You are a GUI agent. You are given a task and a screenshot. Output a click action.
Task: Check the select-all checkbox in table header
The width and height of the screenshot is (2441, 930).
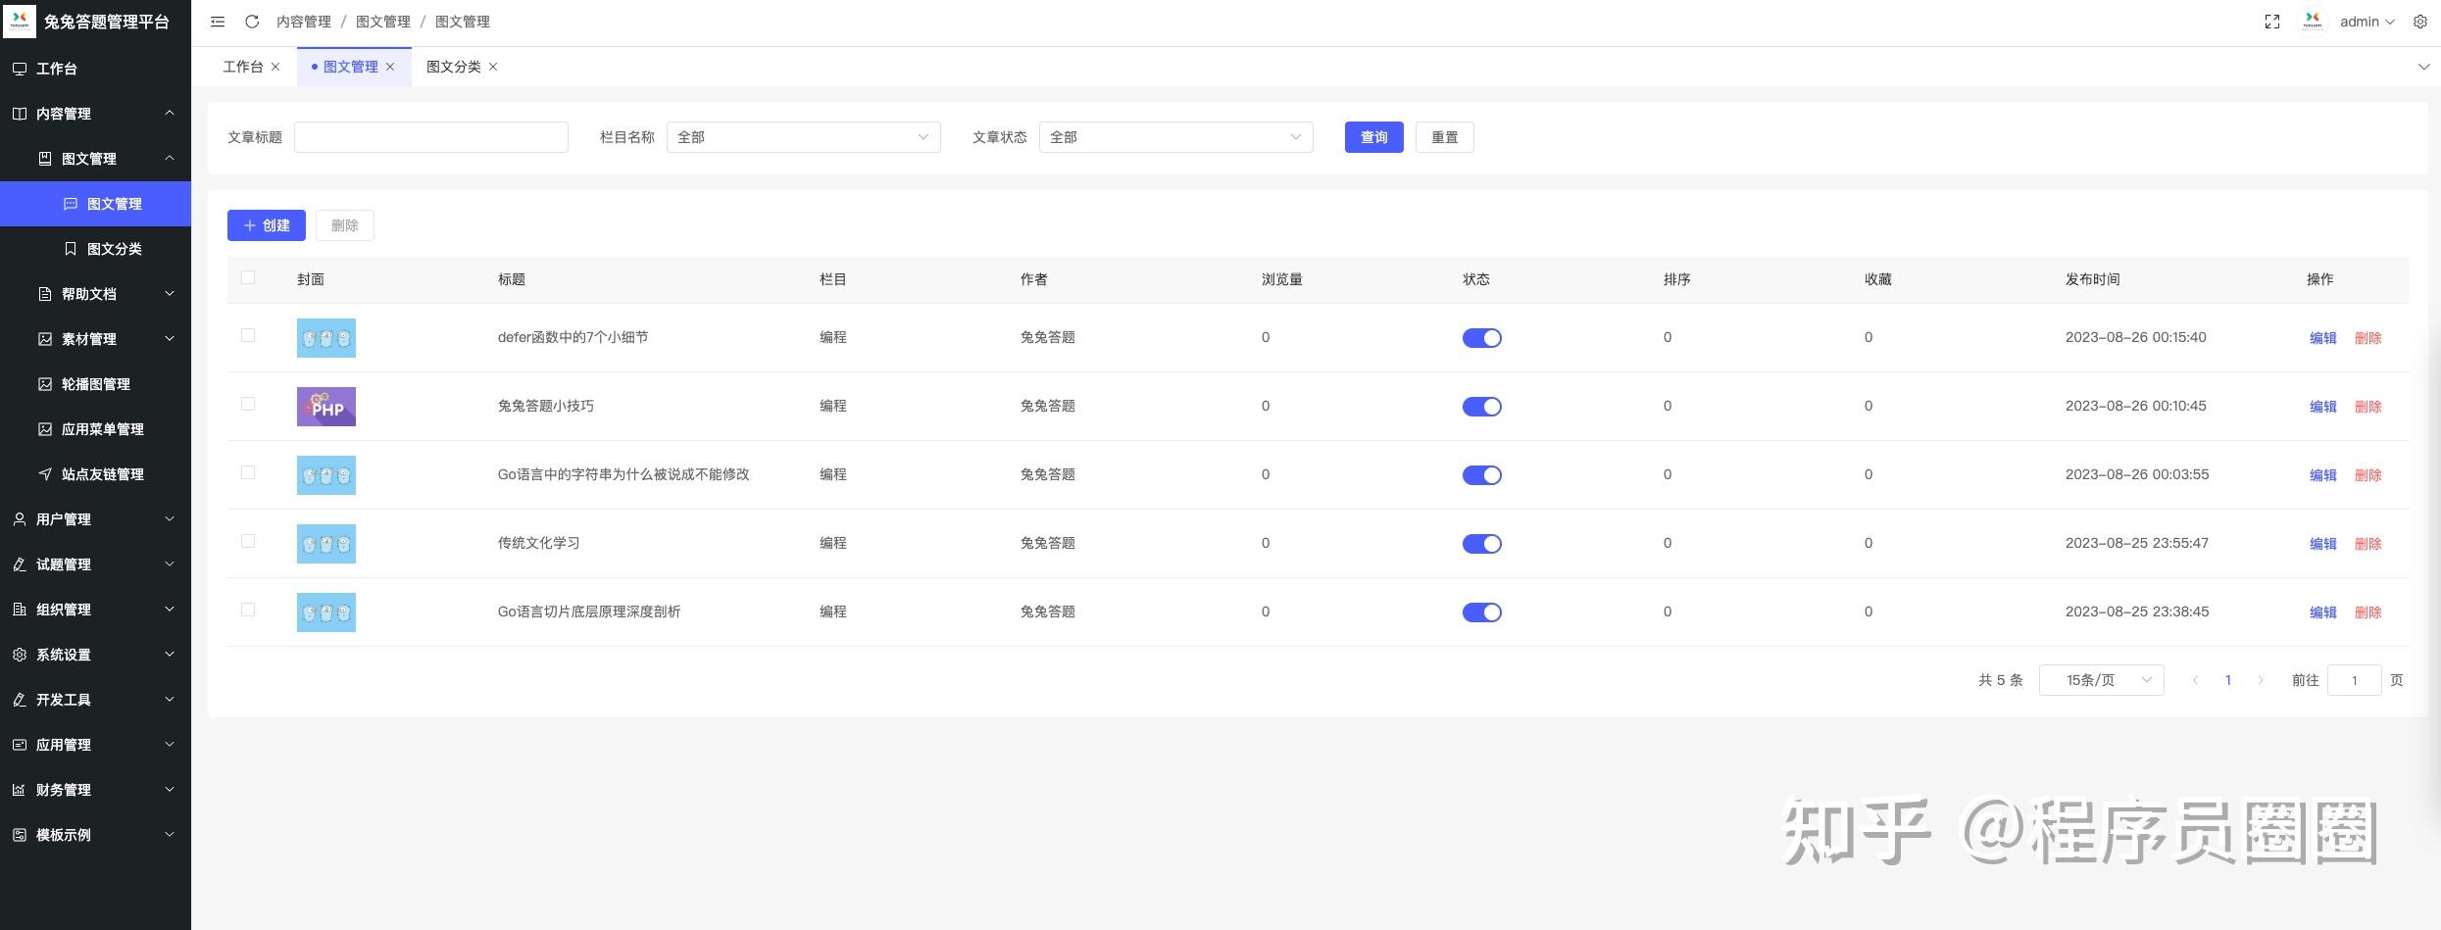click(x=248, y=278)
